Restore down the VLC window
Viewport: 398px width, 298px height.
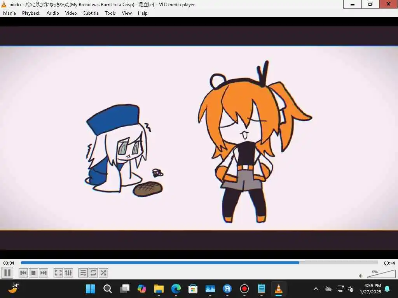[x=370, y=4]
